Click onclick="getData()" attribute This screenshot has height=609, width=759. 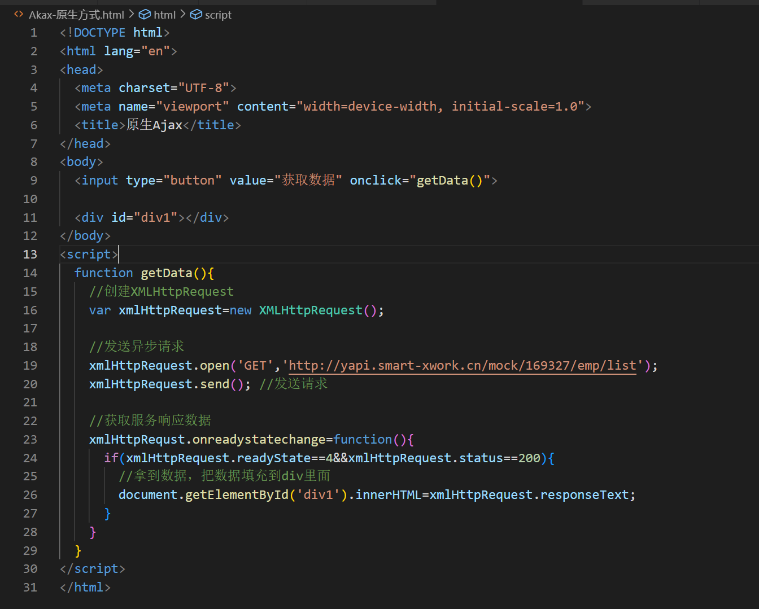click(x=420, y=181)
